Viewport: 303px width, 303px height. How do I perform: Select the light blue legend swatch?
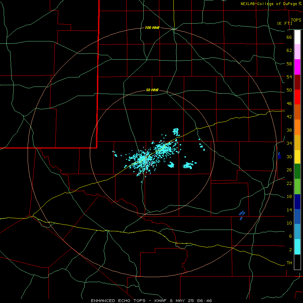[297, 232]
